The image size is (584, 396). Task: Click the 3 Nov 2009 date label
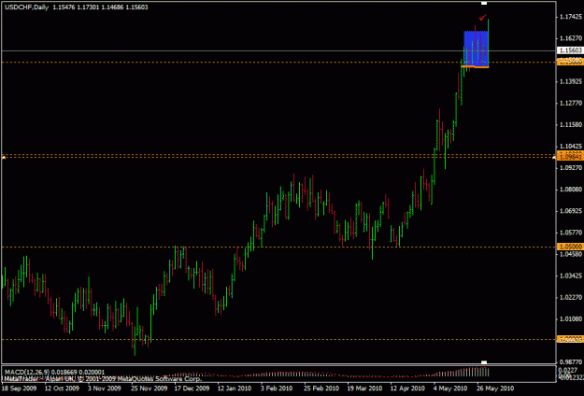point(107,389)
